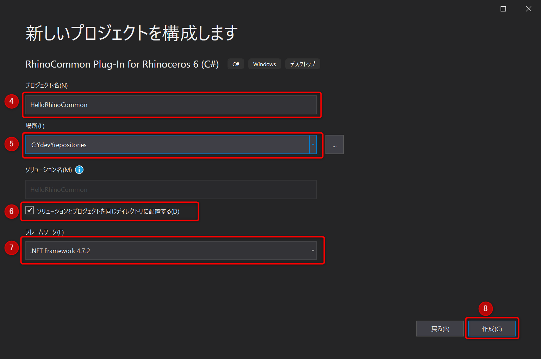Click the project name field containing HelloRhinoCommon
Viewport: 541px width, 359px height.
click(x=171, y=105)
